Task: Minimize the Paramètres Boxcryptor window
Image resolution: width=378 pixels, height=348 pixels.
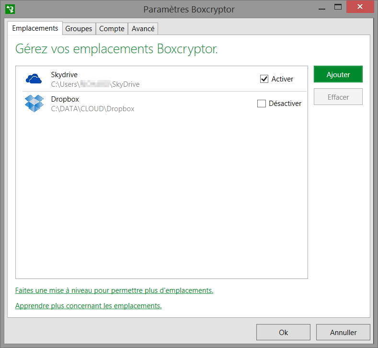Action: pyautogui.click(x=322, y=9)
